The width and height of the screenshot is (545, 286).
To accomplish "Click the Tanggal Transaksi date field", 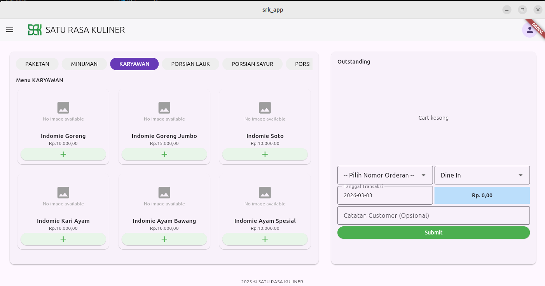I will click(385, 195).
